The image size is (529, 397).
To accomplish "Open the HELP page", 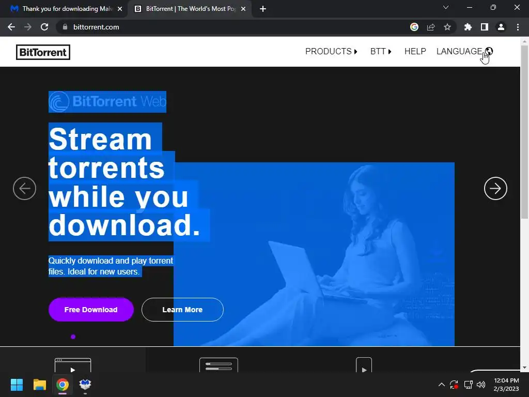I will click(415, 51).
